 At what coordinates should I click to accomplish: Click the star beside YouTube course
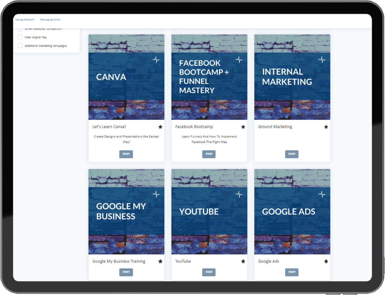[x=243, y=261]
